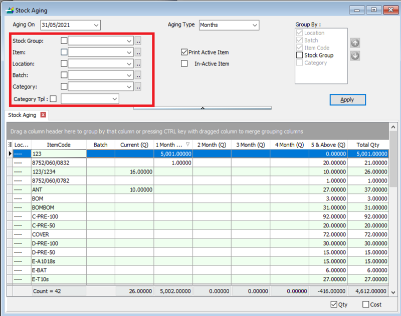This screenshot has height=316, width=401.
Task: Check Stock Group in Group By list
Action: 300,55
